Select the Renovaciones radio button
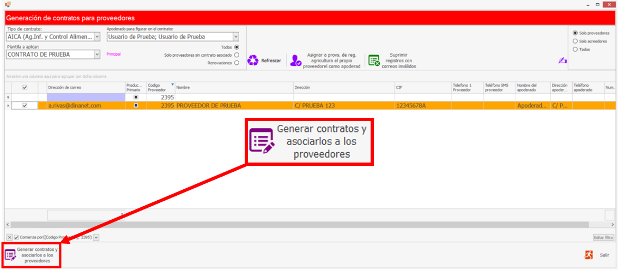618x270 pixels. 237,63
